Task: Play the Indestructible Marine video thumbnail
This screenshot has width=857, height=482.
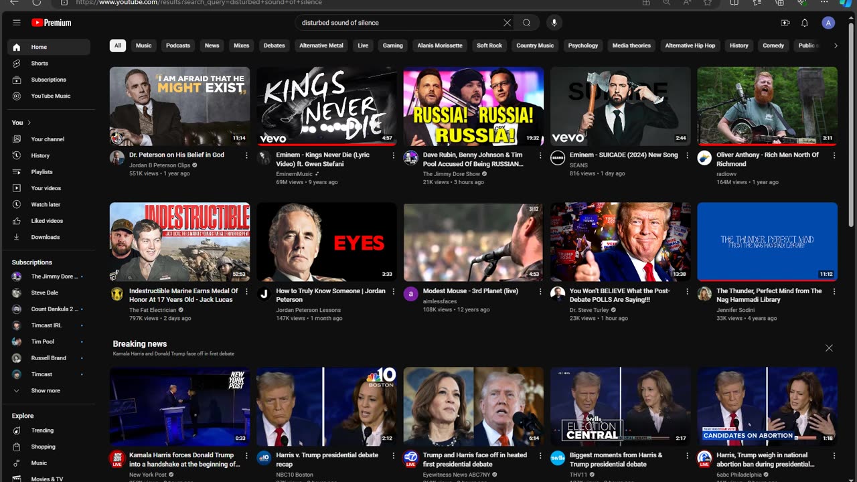Action: click(180, 242)
